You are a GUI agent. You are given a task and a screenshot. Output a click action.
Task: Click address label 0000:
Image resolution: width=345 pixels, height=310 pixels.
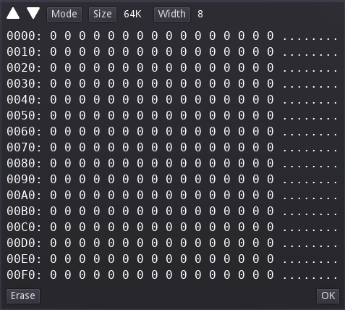[x=24, y=36]
